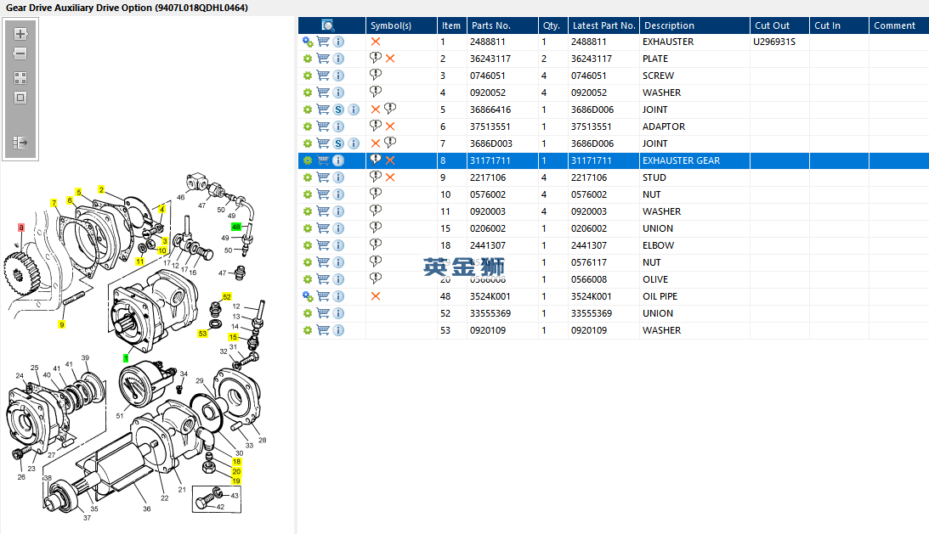The image size is (929, 534).
Task: Click the cart icon in the ELBOW row
Action: point(323,245)
